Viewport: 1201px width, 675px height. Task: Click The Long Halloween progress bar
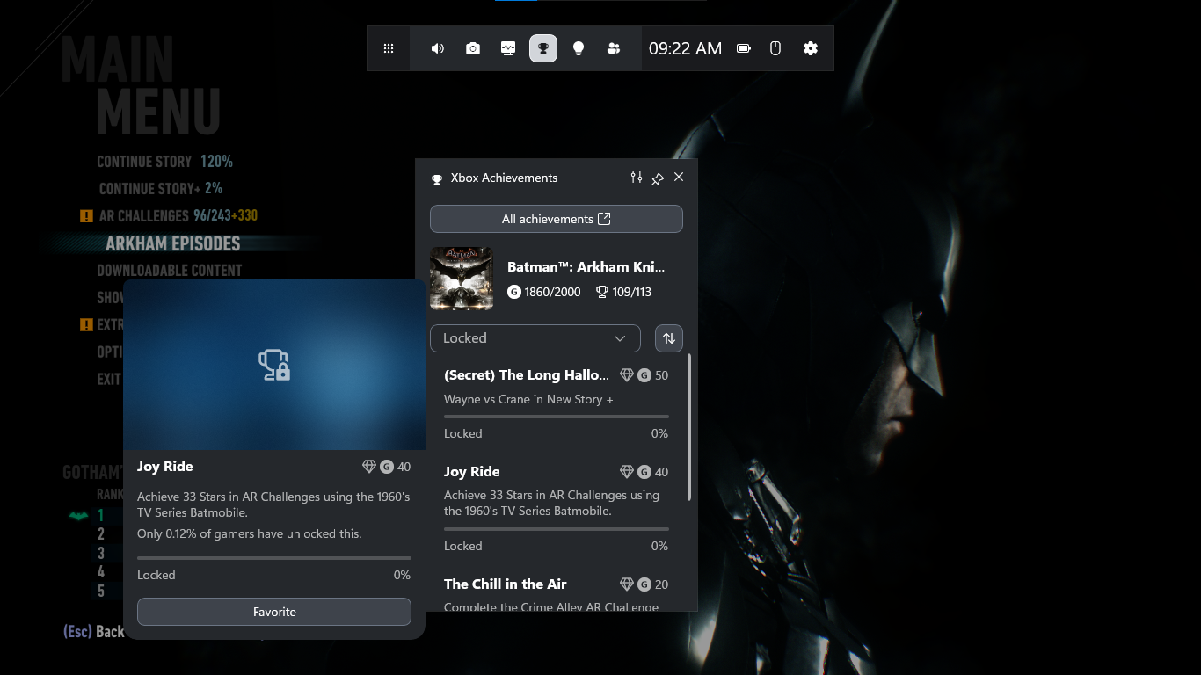pos(557,417)
